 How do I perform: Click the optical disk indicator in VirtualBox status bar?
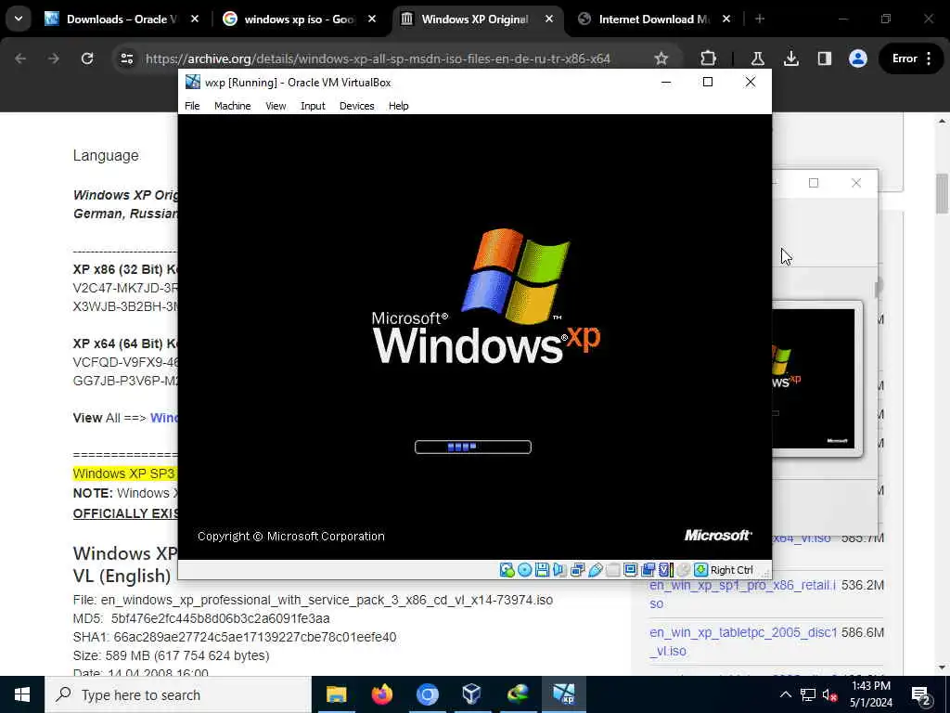coord(525,570)
